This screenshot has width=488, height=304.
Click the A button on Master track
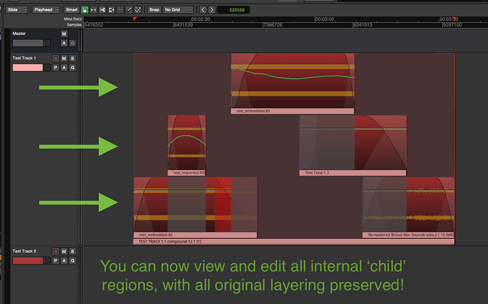coord(64,42)
